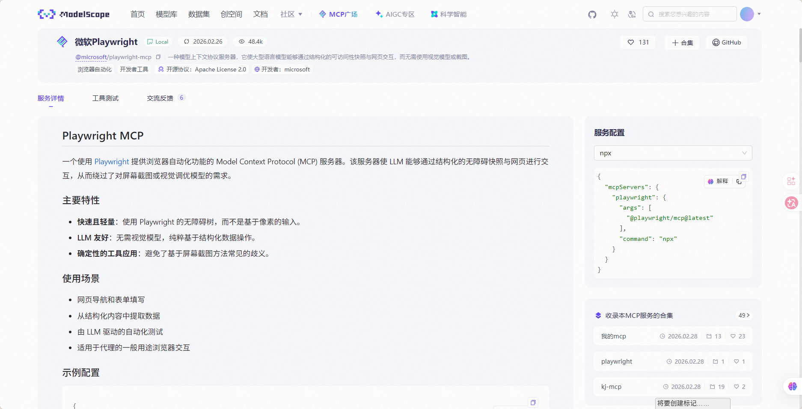Click the Playwright MCP title heading

[x=103, y=136]
